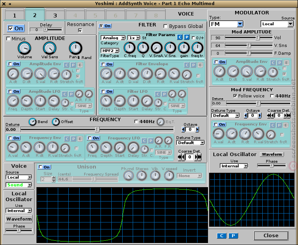The image size is (298, 245).
Task: Click the voice Delay slider
Action: click(53, 30)
